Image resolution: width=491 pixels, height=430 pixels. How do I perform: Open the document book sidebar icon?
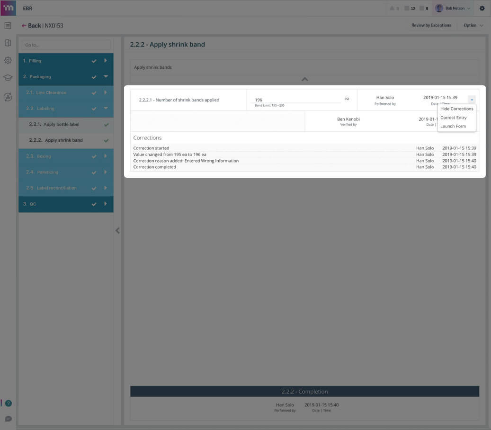pos(8,43)
